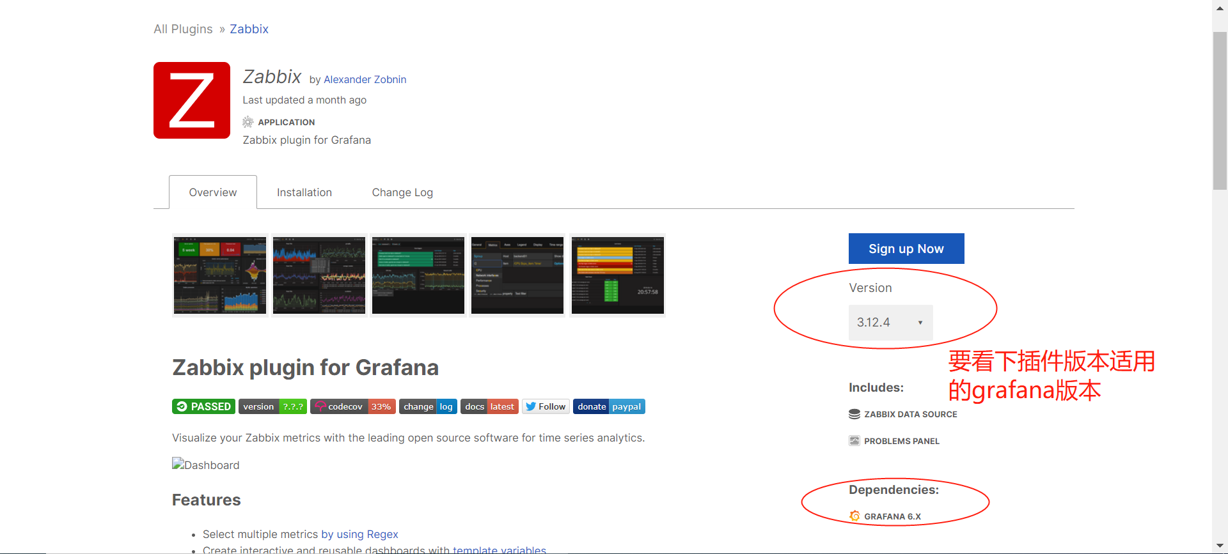Viewport: 1228px width, 554px height.
Task: Click the page vertical scrollbar thumb
Action: (1220, 111)
